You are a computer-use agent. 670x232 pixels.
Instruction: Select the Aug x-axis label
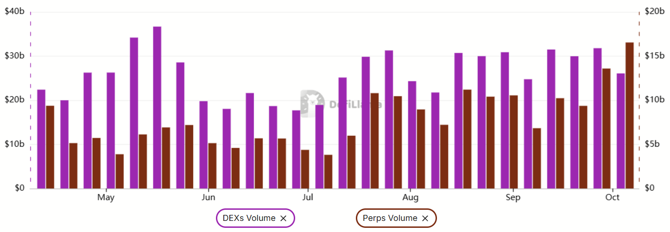(x=410, y=198)
